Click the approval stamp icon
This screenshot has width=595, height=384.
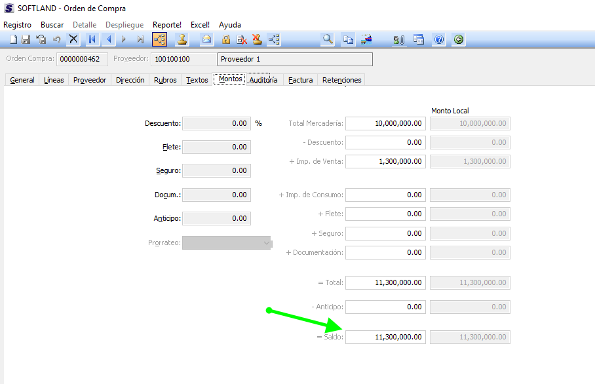pyautogui.click(x=182, y=39)
